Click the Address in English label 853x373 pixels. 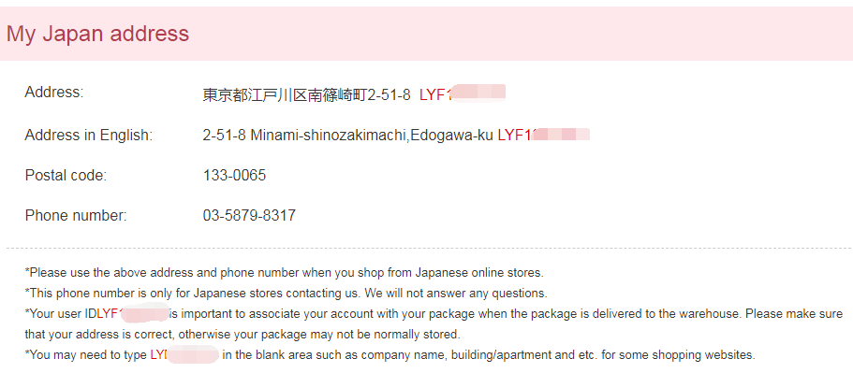point(89,136)
